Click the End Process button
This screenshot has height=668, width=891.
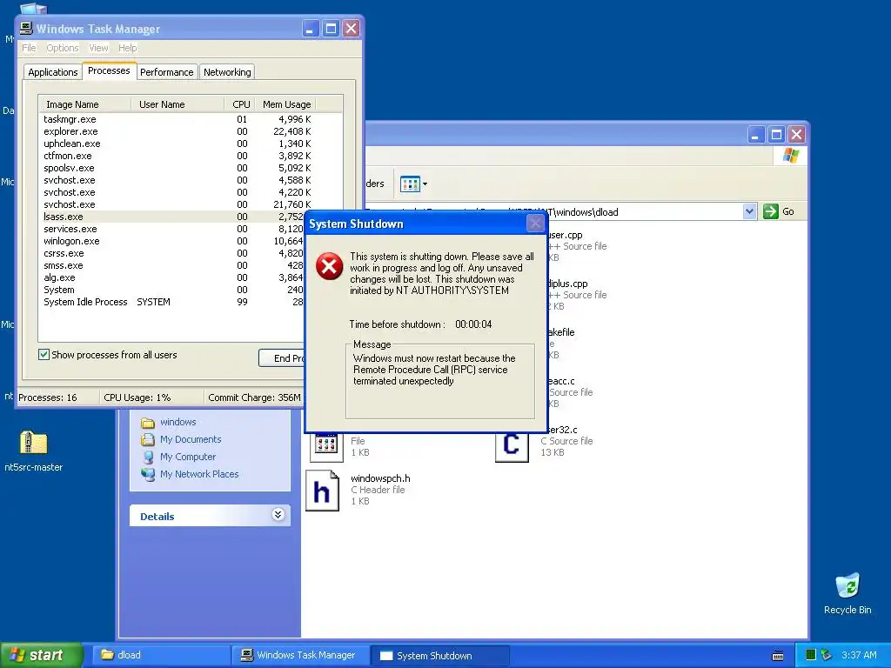[282, 357]
